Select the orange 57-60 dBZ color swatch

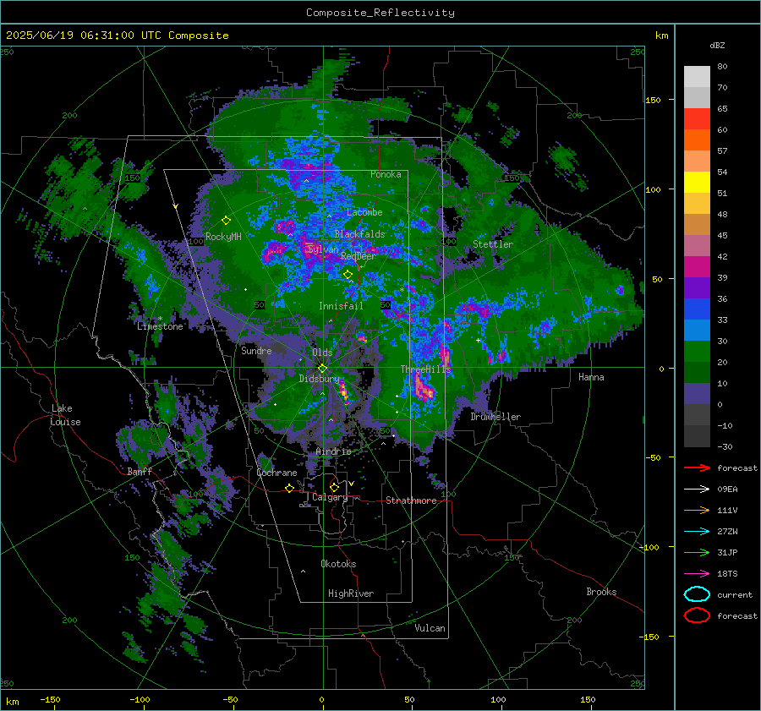[697, 140]
